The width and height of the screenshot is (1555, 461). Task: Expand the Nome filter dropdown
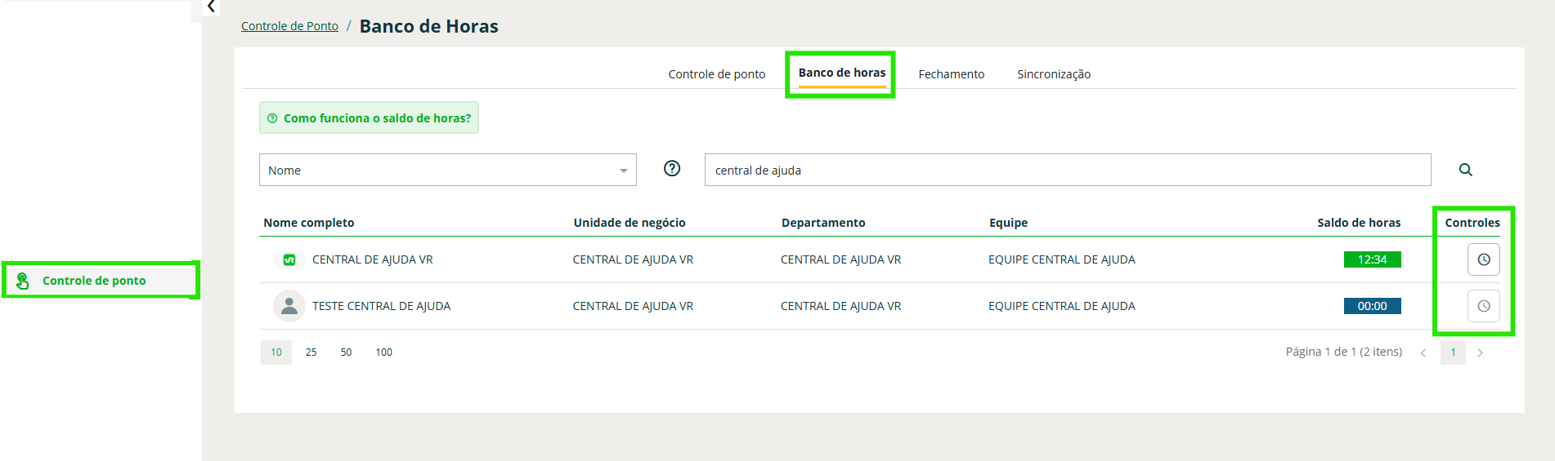coord(623,171)
